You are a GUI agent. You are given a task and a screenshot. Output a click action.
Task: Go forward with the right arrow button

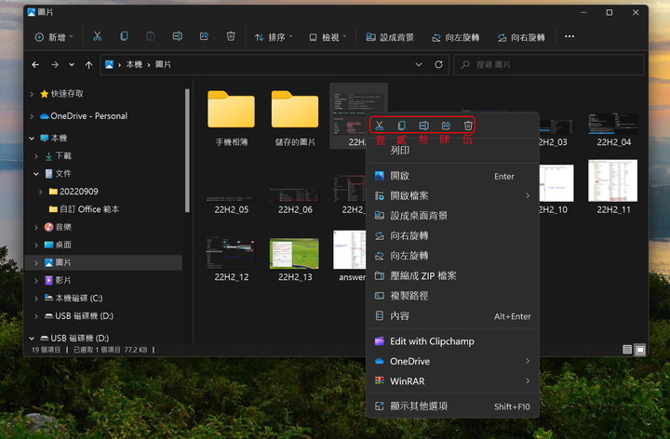[55, 64]
